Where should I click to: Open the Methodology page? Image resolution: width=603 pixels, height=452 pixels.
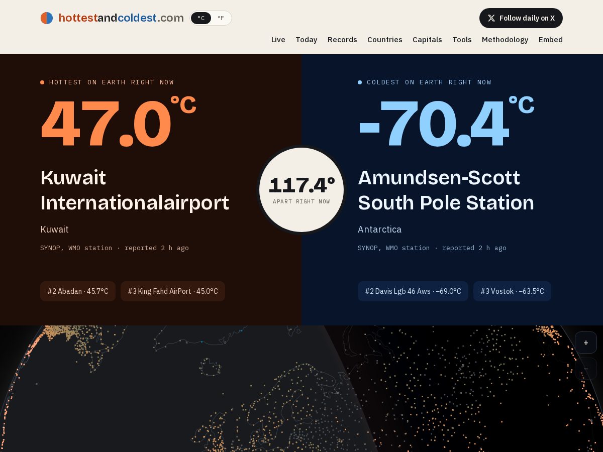click(505, 40)
